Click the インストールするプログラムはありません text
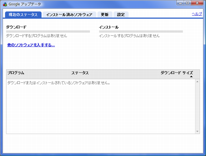 (129, 36)
